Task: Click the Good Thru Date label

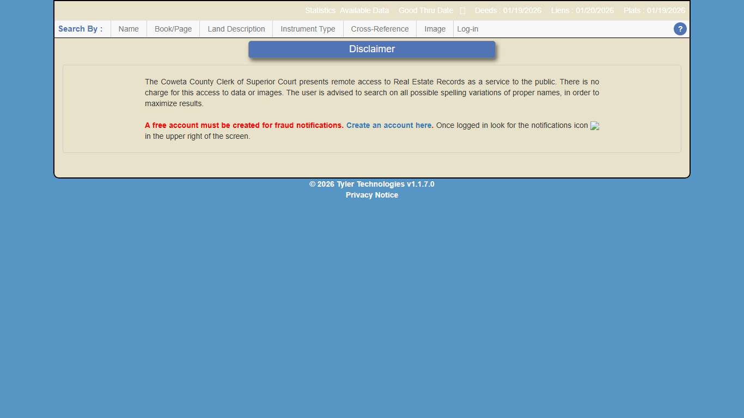Action: pyautogui.click(x=425, y=11)
